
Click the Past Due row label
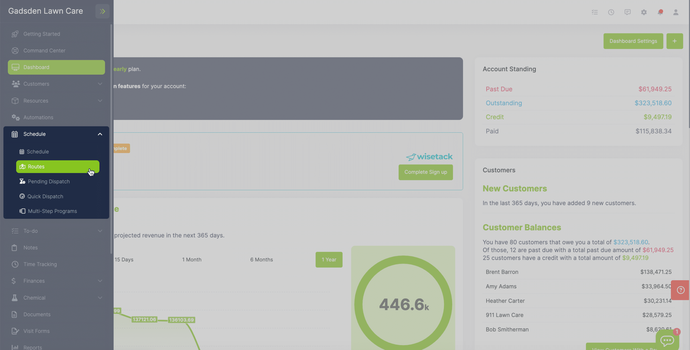(x=499, y=89)
